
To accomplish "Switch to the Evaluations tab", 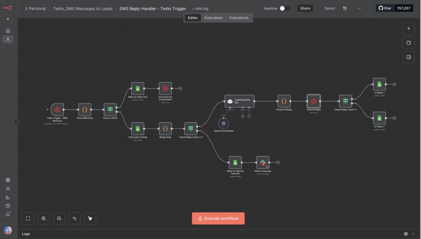I will coord(239,18).
